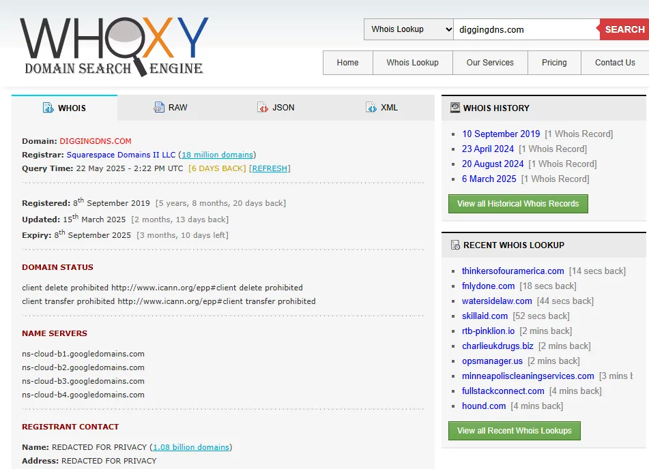Viewport: 649px width, 469px height.
Task: Click the Expiry 8th September 2025 date
Action: (92, 234)
